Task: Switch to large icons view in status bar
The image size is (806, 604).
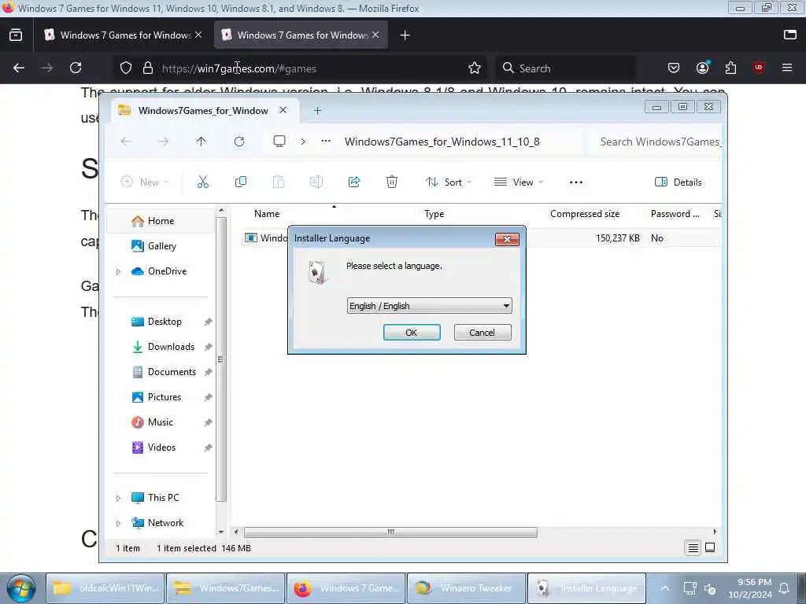Action: click(x=710, y=548)
